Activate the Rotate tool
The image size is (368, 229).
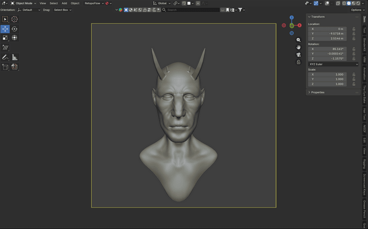[x=14, y=29]
